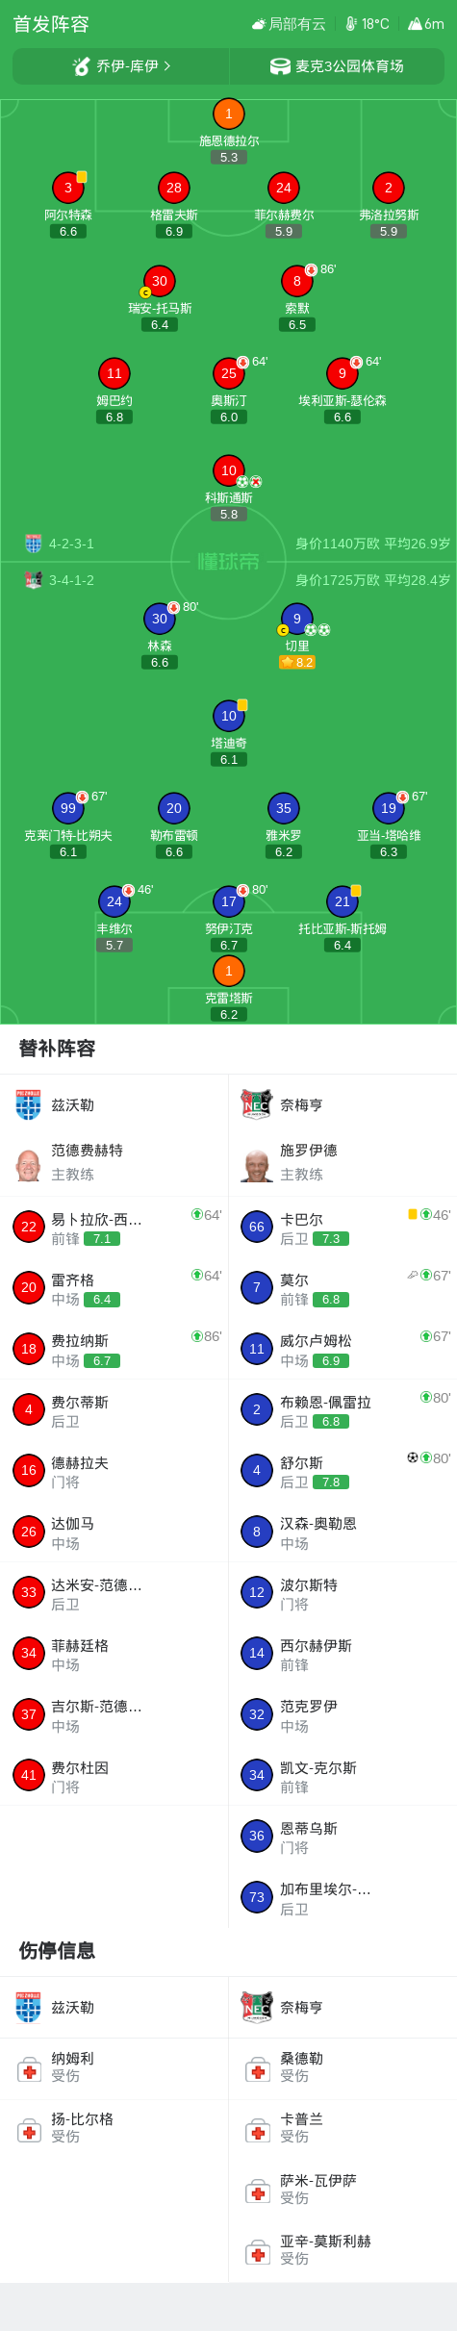Image resolution: width=457 pixels, height=2331 pixels.
Task: Open substitute 舒尔斯 number 4 row
Action: pos(343,1471)
